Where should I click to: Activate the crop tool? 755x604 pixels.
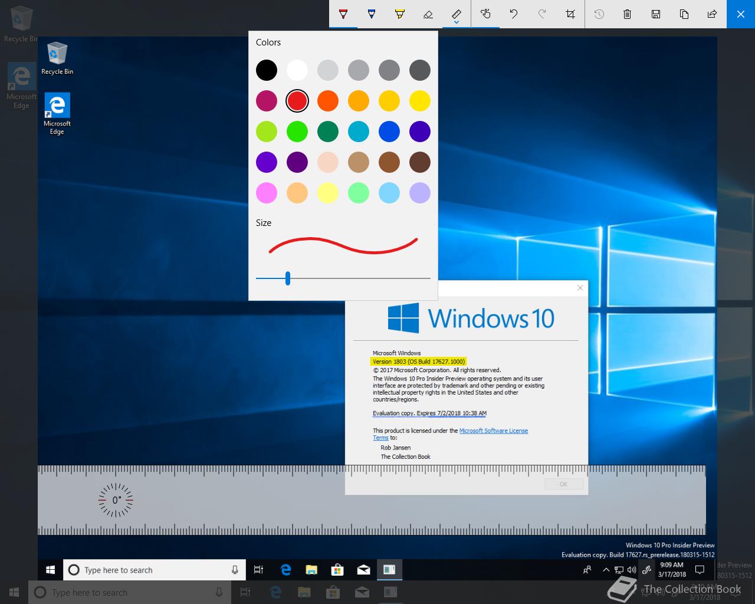tap(570, 14)
